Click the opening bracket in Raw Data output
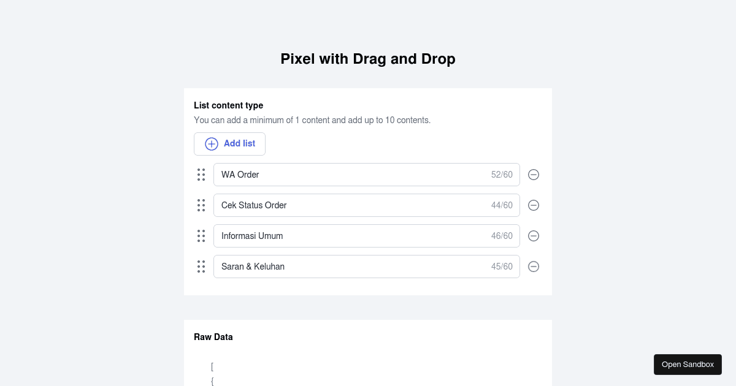 212,366
